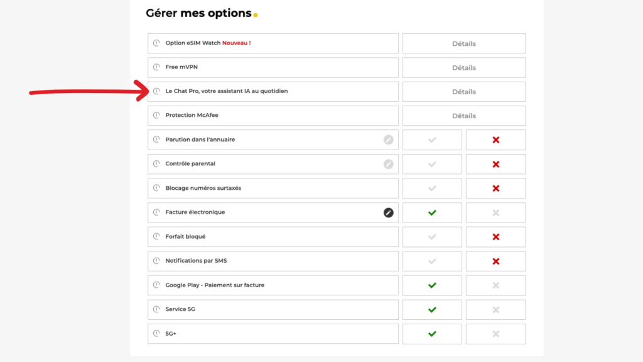Click info icon for Protection McAfee
Screen dimensions: 643x362
point(156,116)
